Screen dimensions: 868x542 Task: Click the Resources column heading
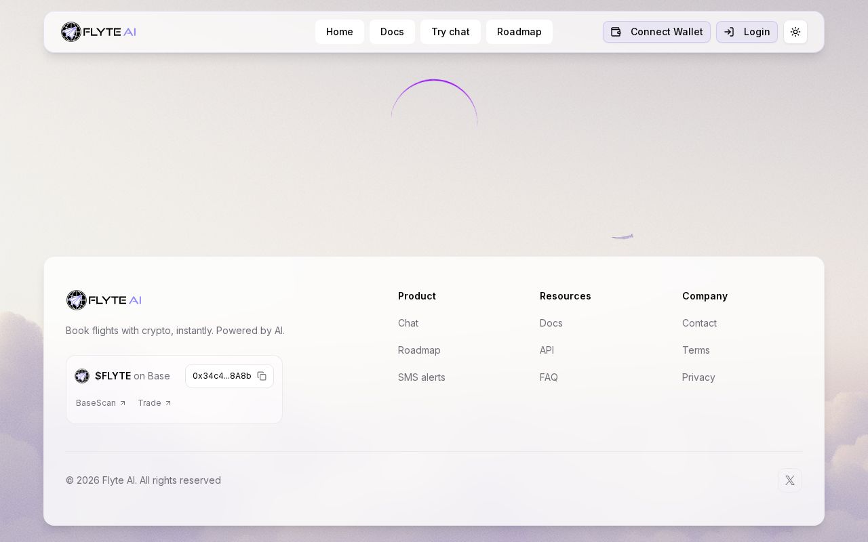pyautogui.click(x=566, y=296)
